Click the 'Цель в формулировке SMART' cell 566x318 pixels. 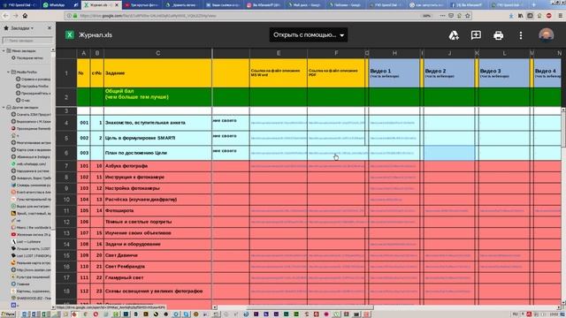coord(157,138)
